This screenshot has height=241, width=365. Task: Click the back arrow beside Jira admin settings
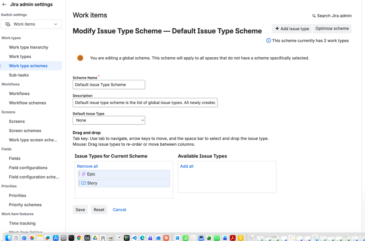point(4,4)
